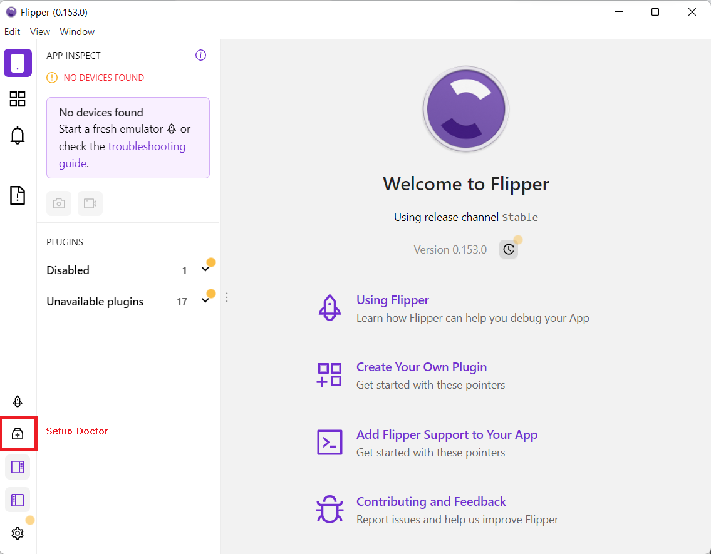Click the video recording icon

pyautogui.click(x=90, y=203)
